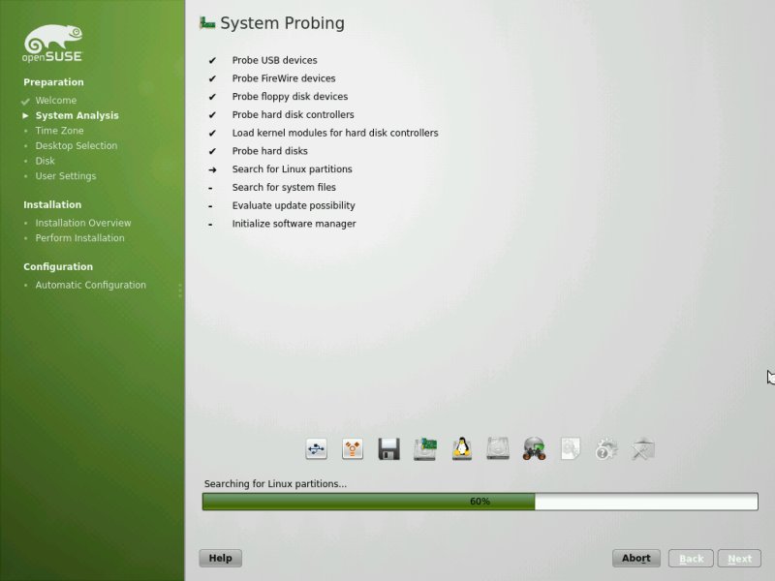Select Installation Overview in sidebar
Viewport: 775px width, 581px height.
[x=83, y=223]
